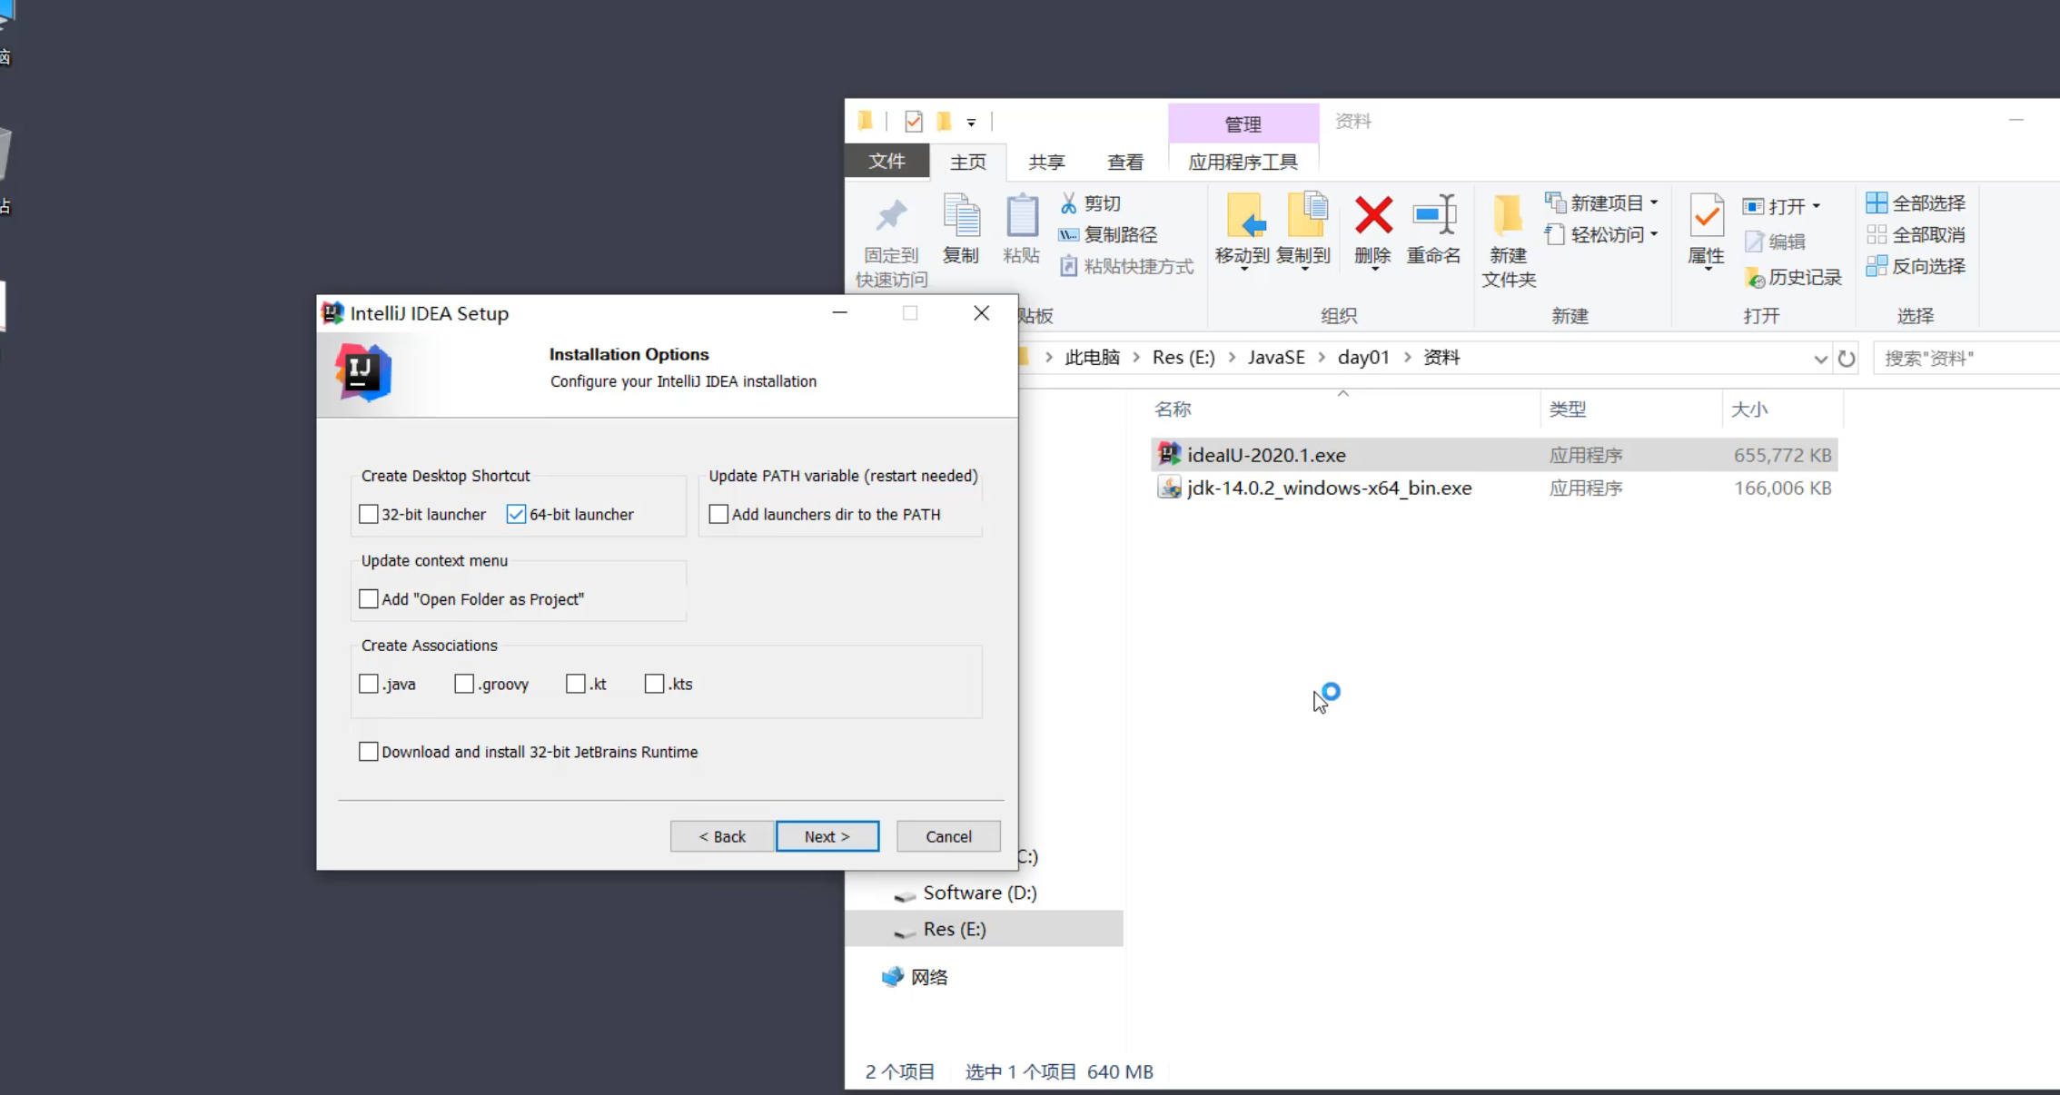Open the New item dropdown arrow
Viewport: 2060px width, 1095px height.
click(1654, 203)
